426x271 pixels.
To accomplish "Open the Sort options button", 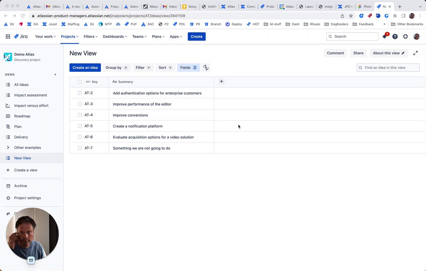I will 165,68.
